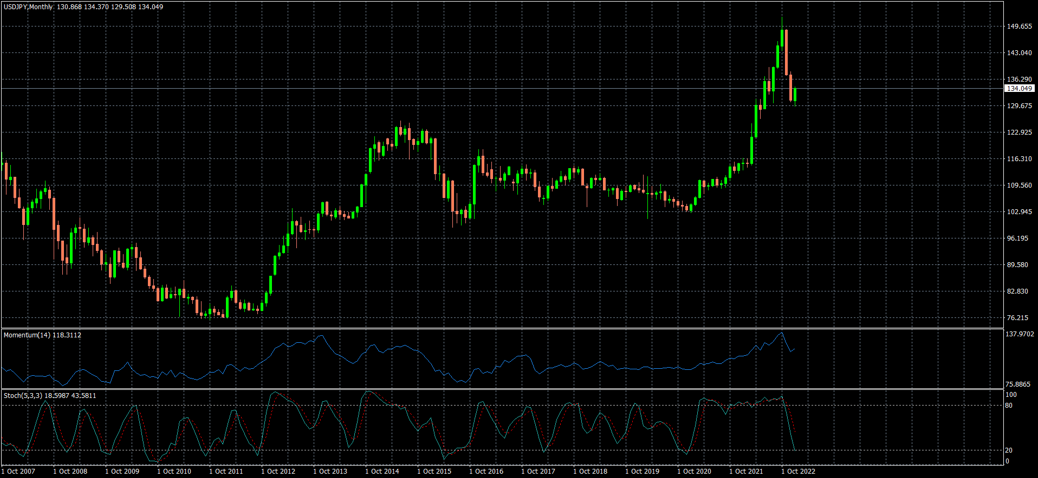Click the 130.868 open value in chart header
1038x478 pixels.
point(69,7)
